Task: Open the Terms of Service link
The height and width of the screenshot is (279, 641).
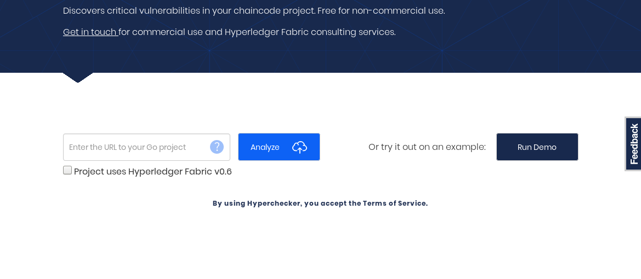Action: pos(395,204)
